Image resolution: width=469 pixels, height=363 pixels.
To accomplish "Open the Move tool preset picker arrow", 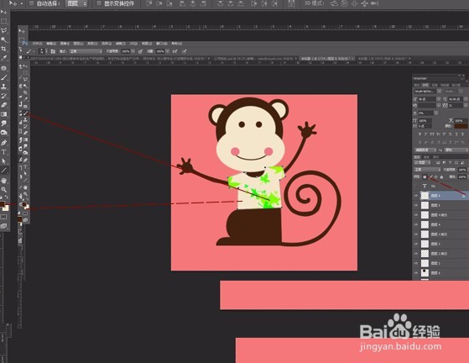I will (x=22, y=3).
